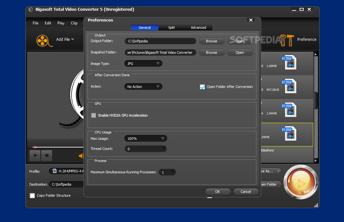Open the Output Folder

[240, 41]
